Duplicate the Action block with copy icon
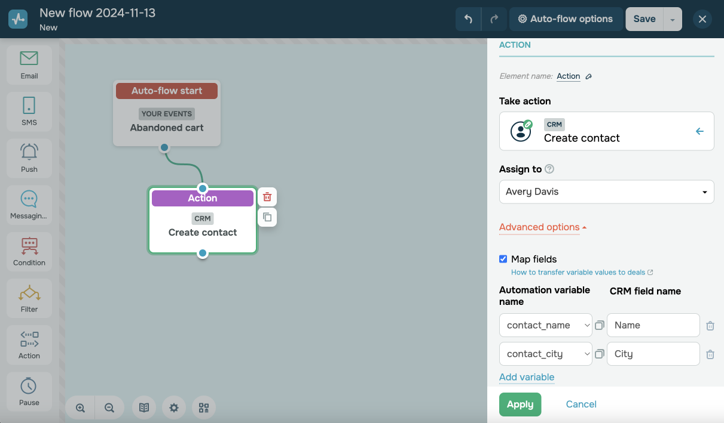724x423 pixels. click(267, 217)
